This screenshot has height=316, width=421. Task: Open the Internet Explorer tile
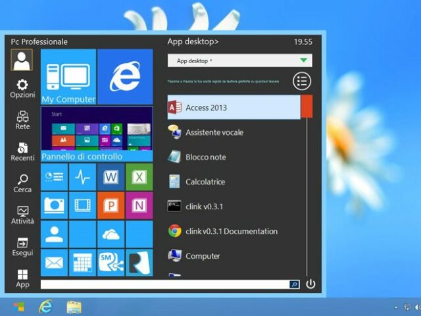[125, 76]
